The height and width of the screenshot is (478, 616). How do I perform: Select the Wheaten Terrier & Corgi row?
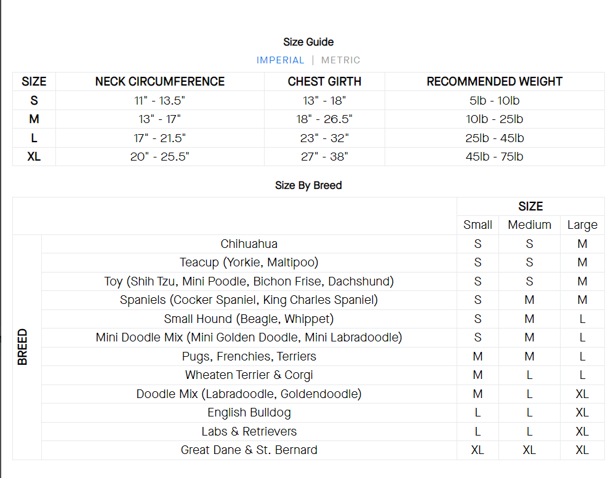(249, 375)
